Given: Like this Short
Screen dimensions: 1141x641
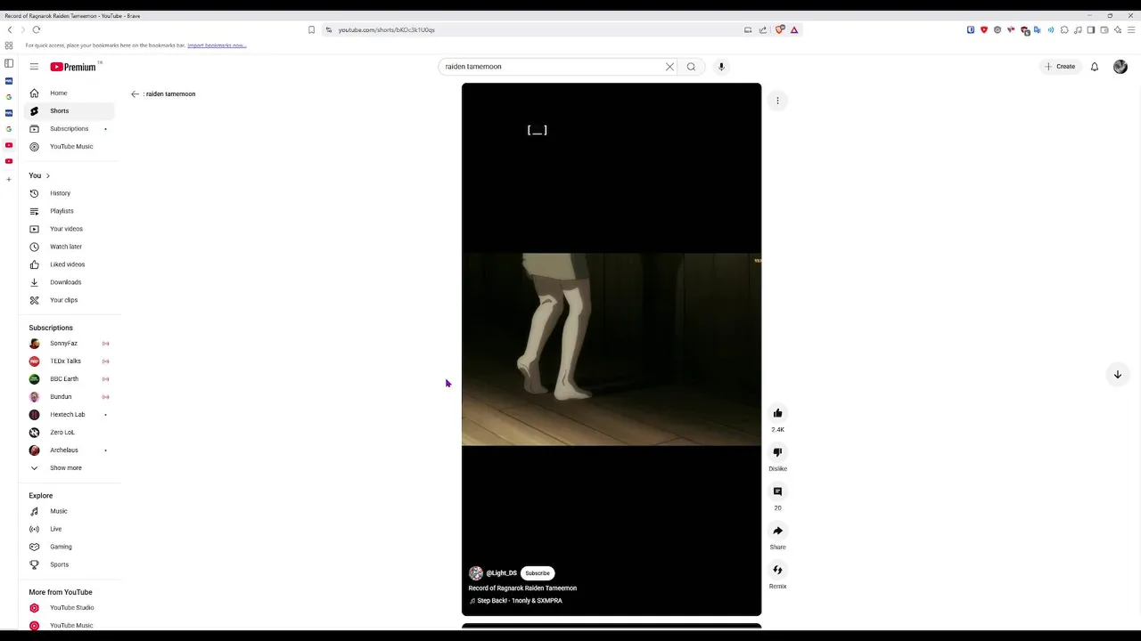Looking at the screenshot, I should [x=777, y=413].
